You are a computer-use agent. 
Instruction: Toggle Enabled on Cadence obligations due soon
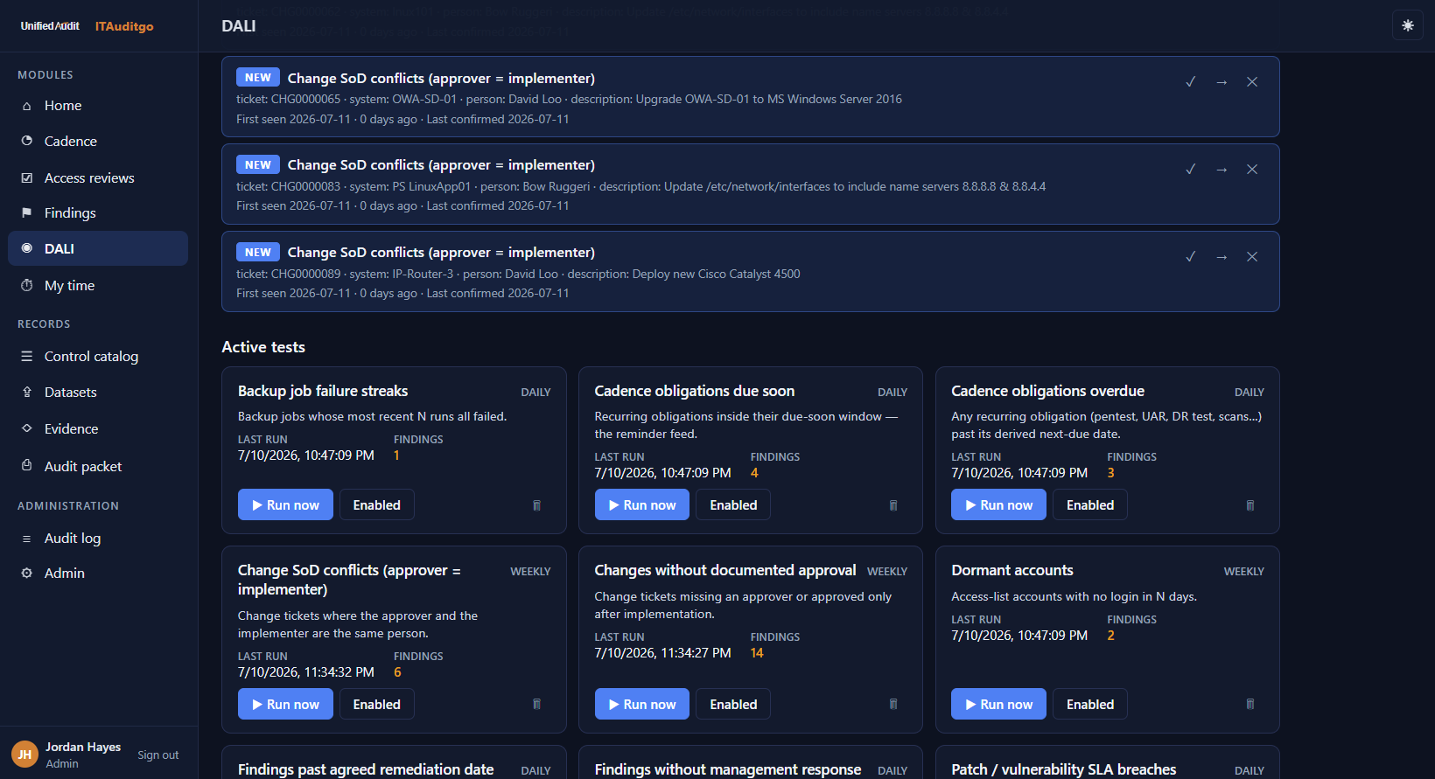point(733,504)
